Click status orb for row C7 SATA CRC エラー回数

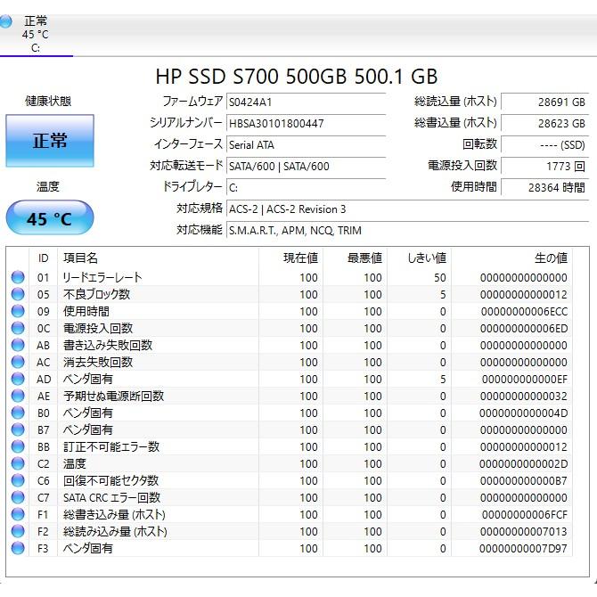click(x=18, y=497)
